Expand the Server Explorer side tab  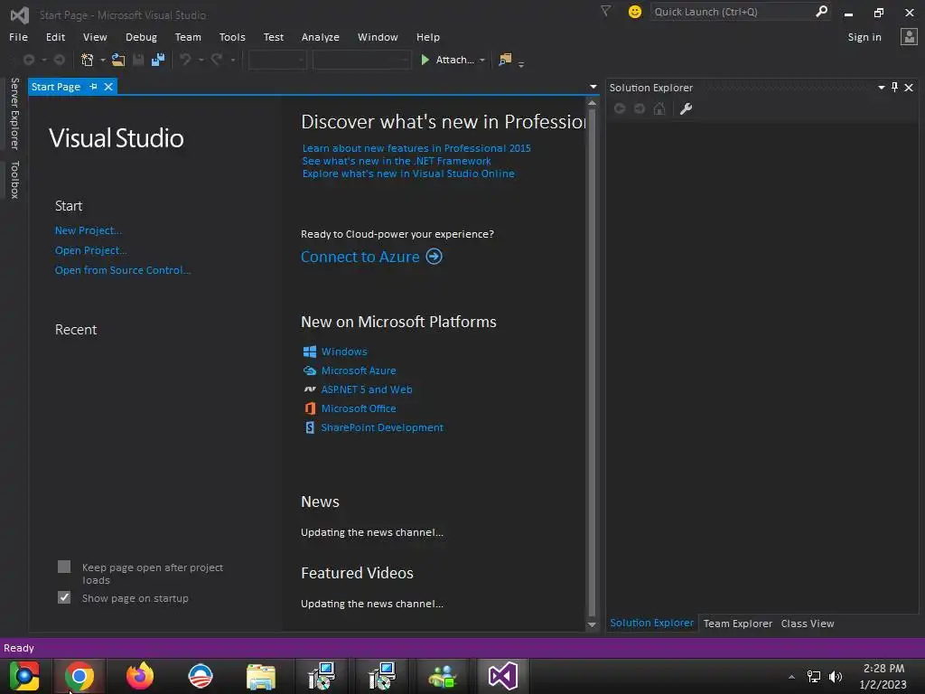point(14,113)
